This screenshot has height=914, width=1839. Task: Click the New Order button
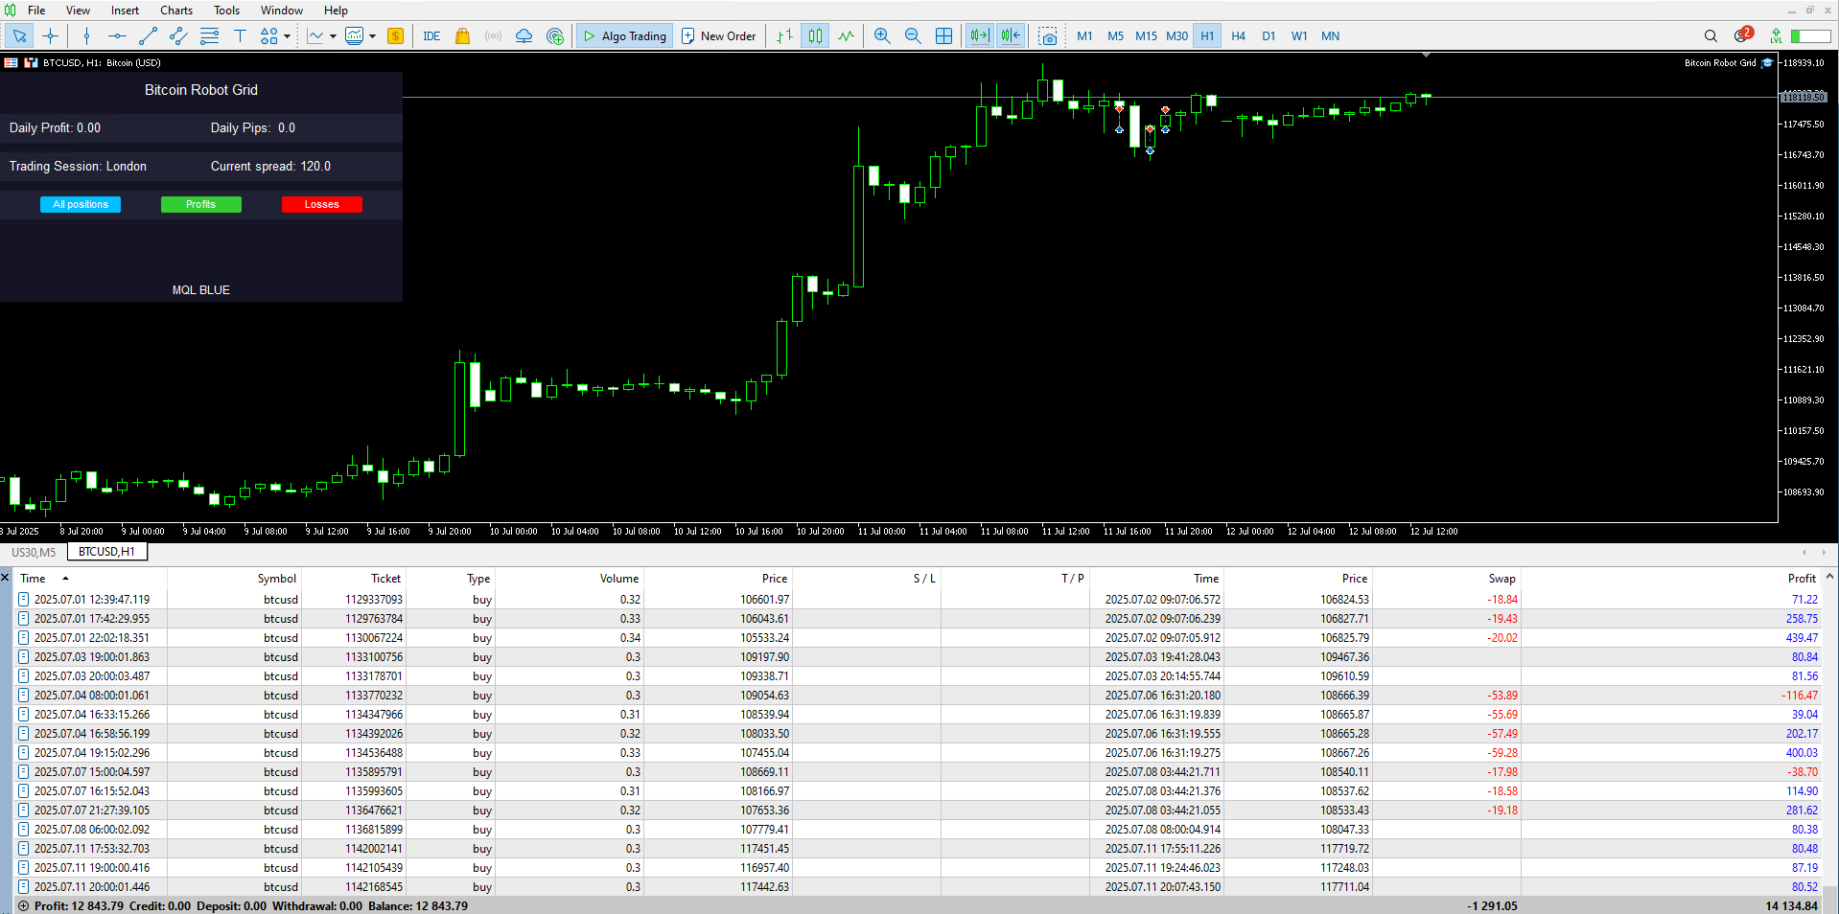tap(719, 36)
